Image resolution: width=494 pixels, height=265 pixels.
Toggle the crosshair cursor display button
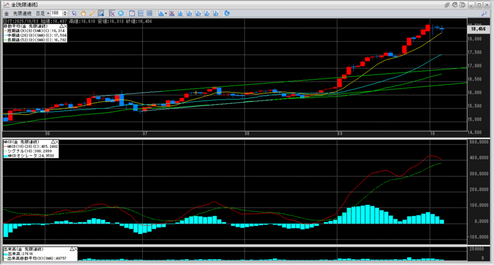coord(112,13)
